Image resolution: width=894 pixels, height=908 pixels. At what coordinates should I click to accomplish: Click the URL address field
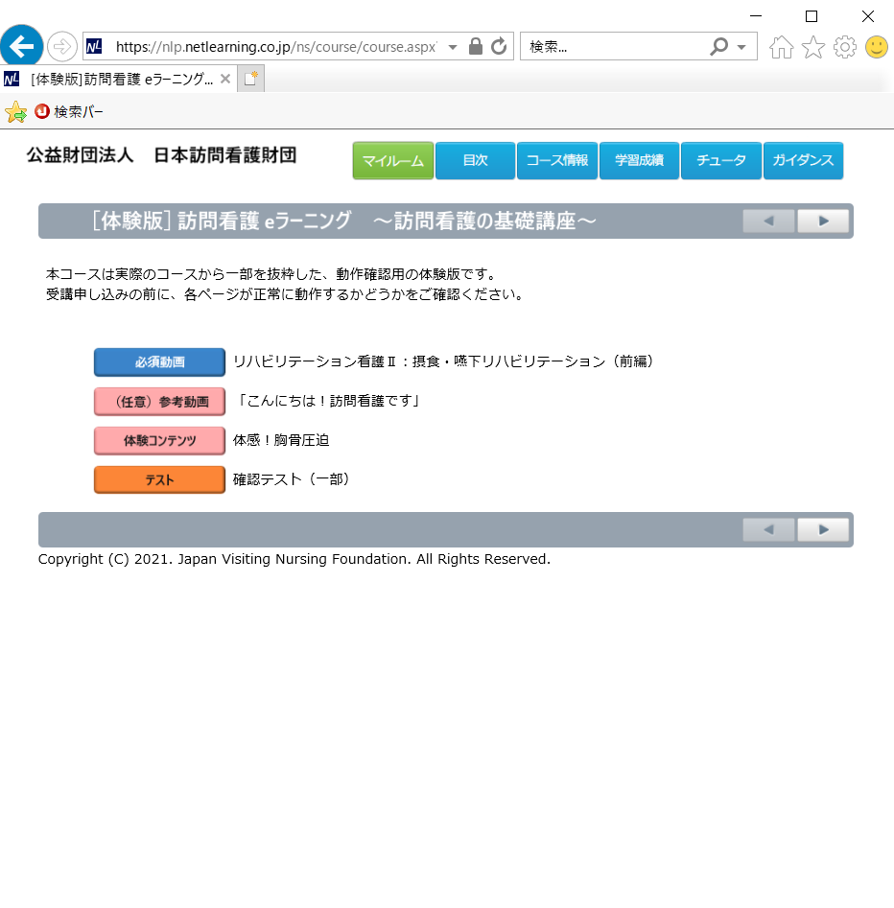point(276,47)
